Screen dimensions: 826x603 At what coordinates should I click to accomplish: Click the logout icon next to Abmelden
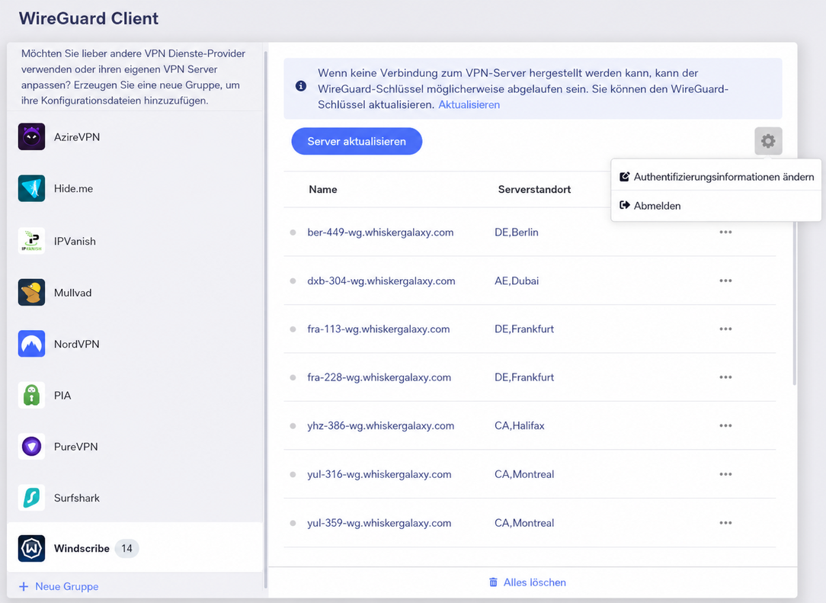click(625, 205)
